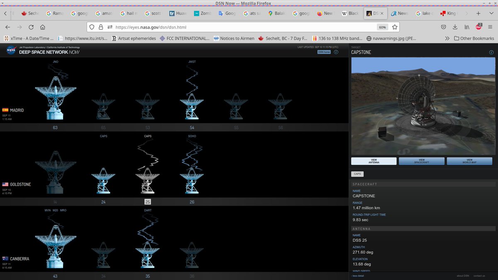
Task: Select the View Antenna button
Action: (x=374, y=161)
